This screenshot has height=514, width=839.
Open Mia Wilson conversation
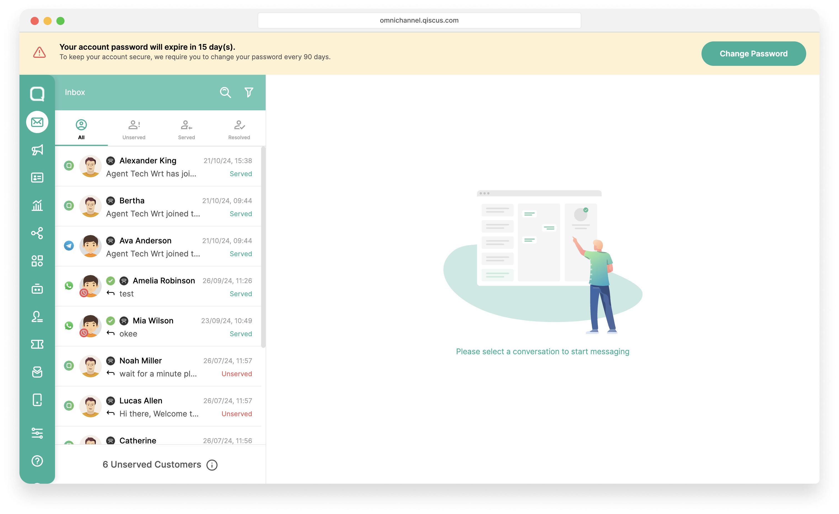[158, 327]
